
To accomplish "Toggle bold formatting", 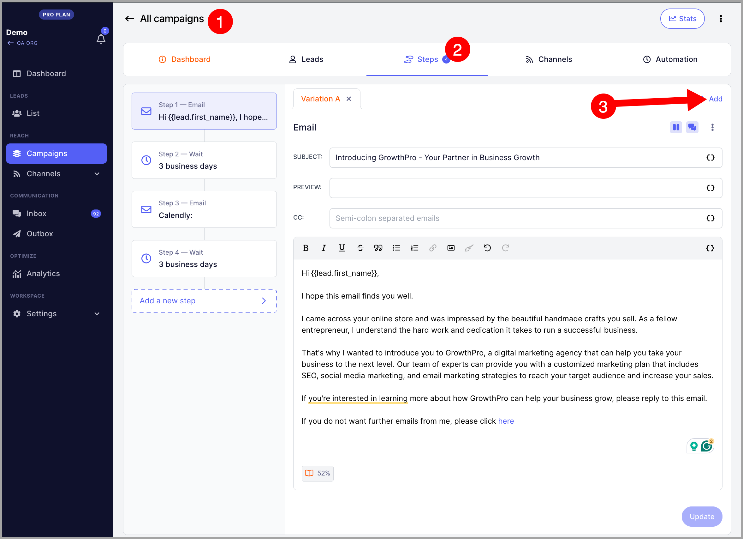I will coord(306,248).
